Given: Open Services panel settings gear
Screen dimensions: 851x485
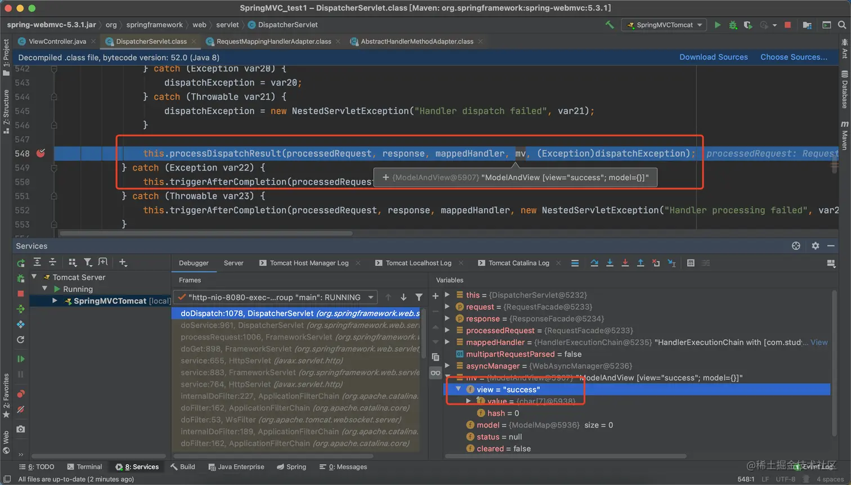Looking at the screenshot, I should click(816, 246).
